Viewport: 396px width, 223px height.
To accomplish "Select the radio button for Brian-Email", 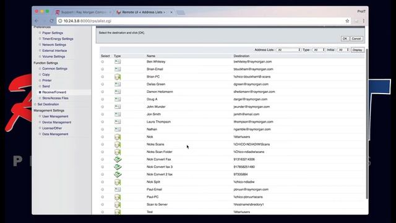I will point(103,69).
